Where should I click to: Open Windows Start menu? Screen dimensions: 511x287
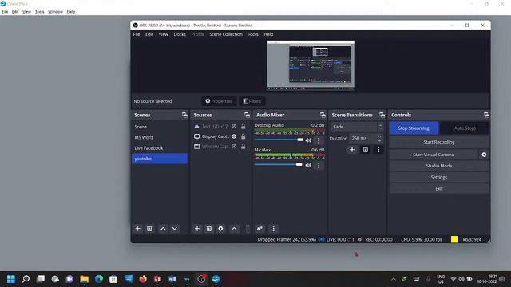(11, 279)
